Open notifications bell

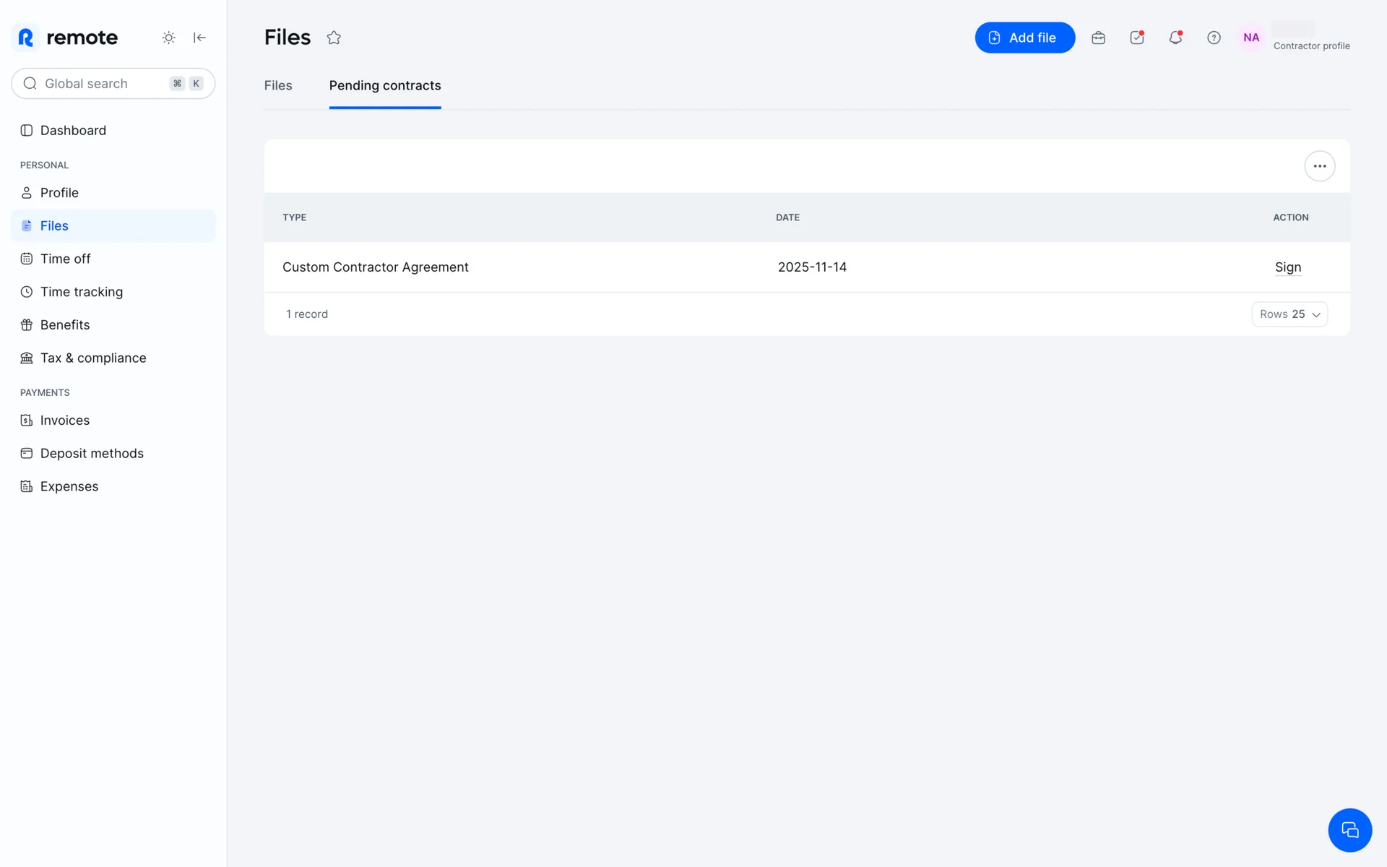(x=1175, y=38)
